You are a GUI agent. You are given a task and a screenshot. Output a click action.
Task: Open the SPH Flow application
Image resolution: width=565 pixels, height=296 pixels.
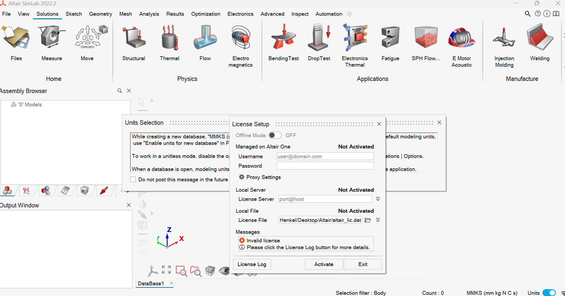(426, 43)
